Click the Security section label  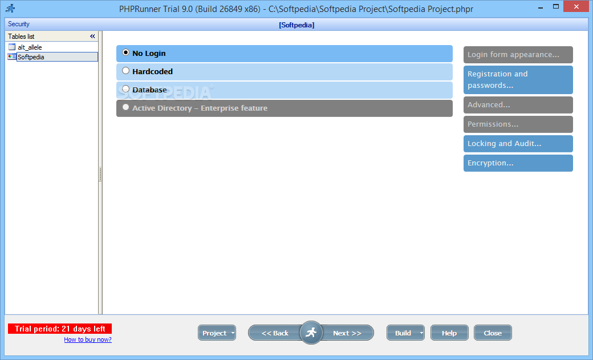[18, 24]
